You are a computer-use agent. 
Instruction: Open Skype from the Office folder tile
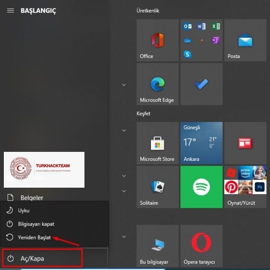[x=188, y=55]
